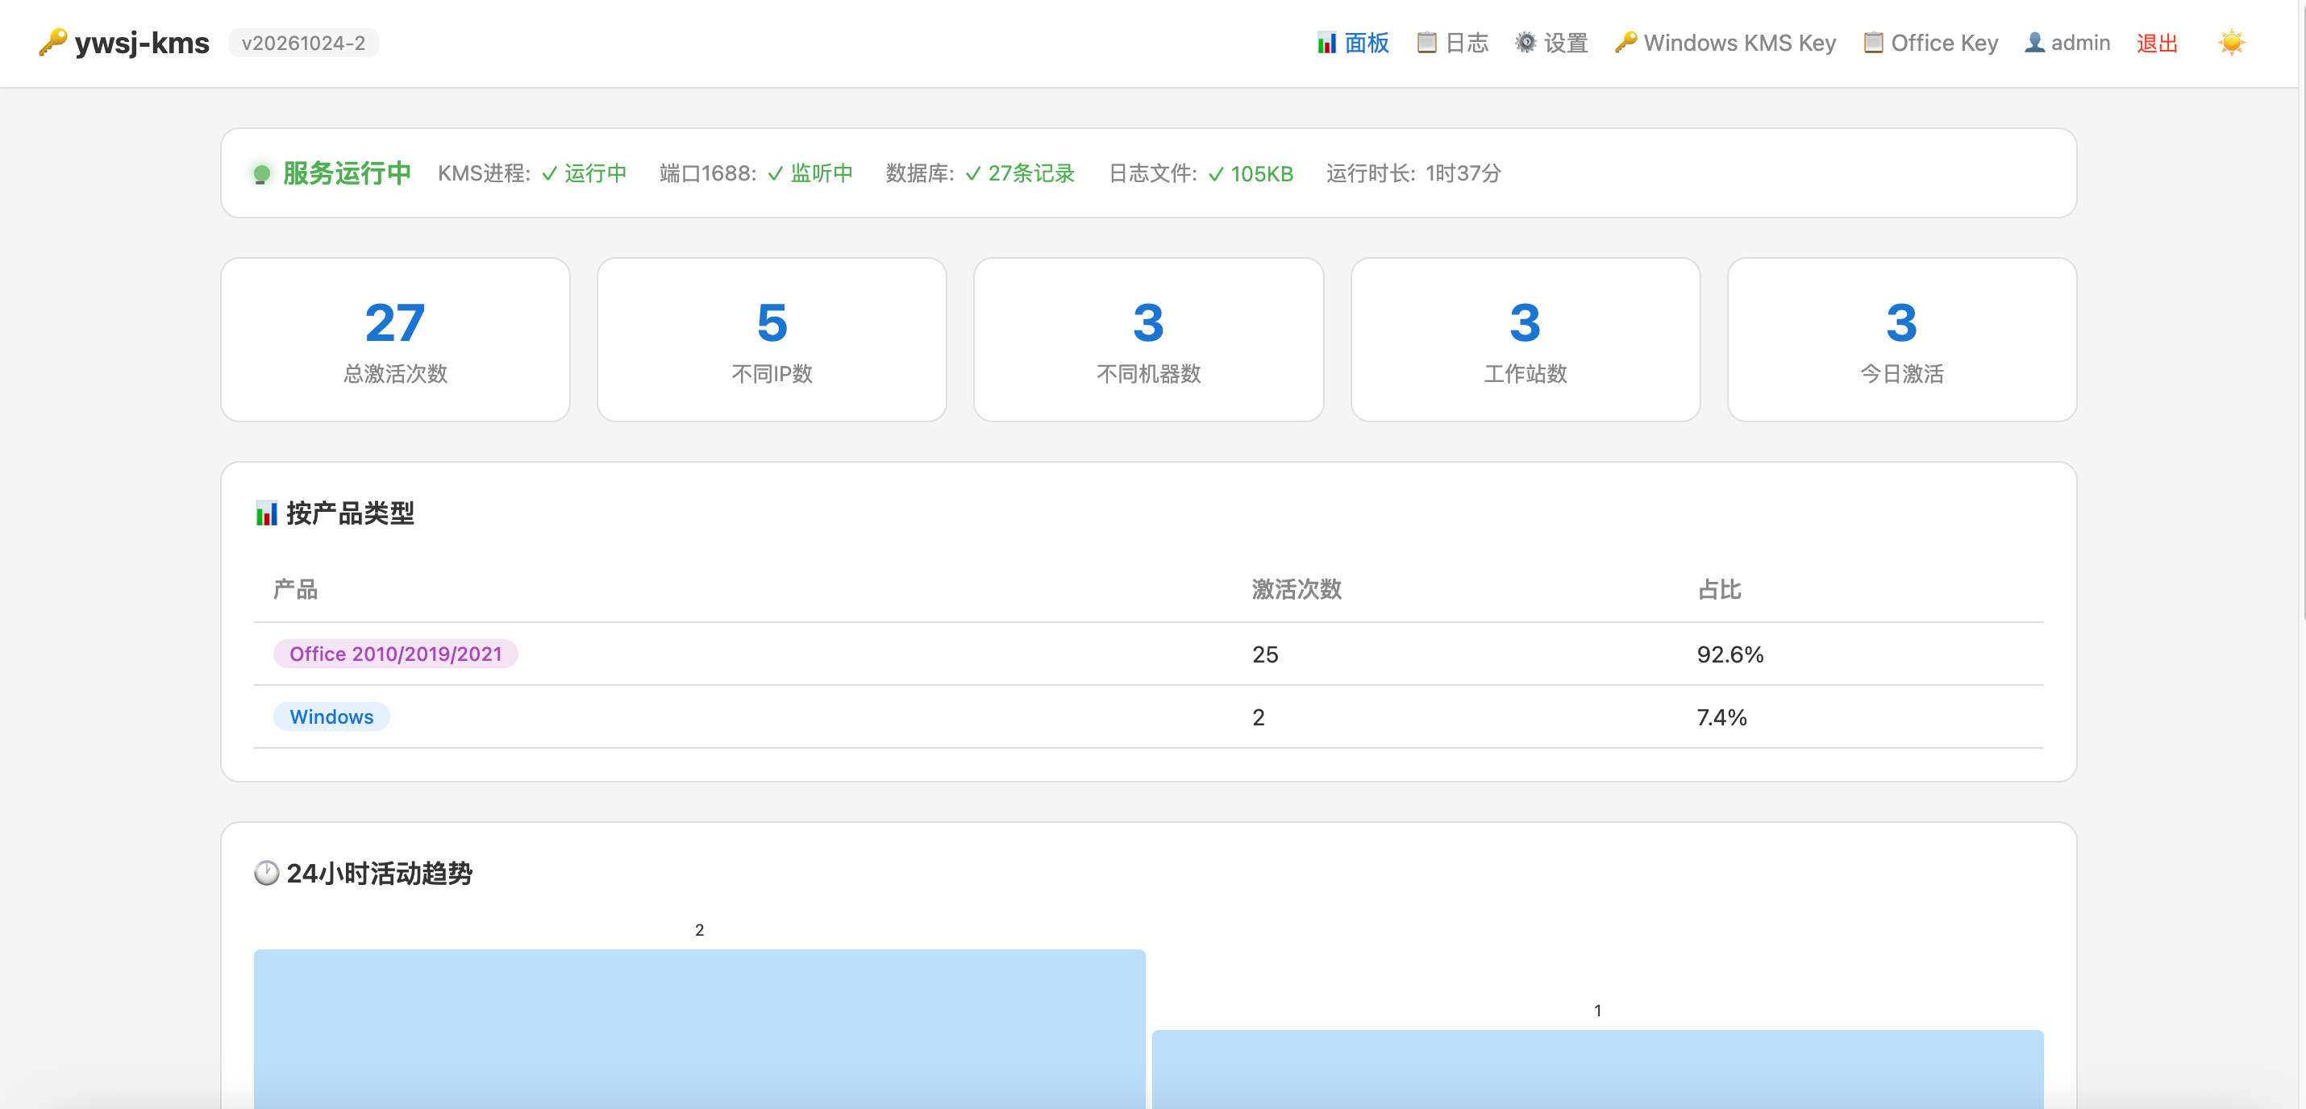This screenshot has height=1109, width=2306.
Task: Click the gear icon beside 设置
Action: tap(1526, 43)
